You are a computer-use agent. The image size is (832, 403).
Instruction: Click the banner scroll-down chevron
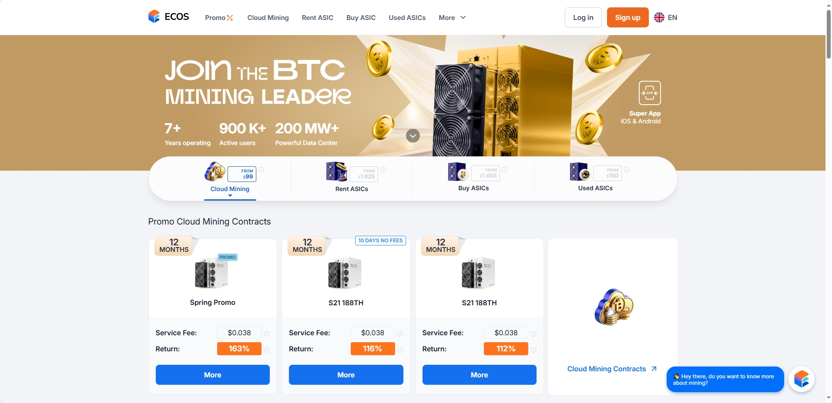coord(413,136)
